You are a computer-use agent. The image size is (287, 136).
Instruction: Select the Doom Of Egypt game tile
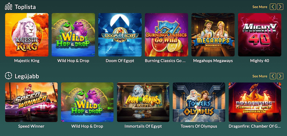pyautogui.click(x=120, y=35)
